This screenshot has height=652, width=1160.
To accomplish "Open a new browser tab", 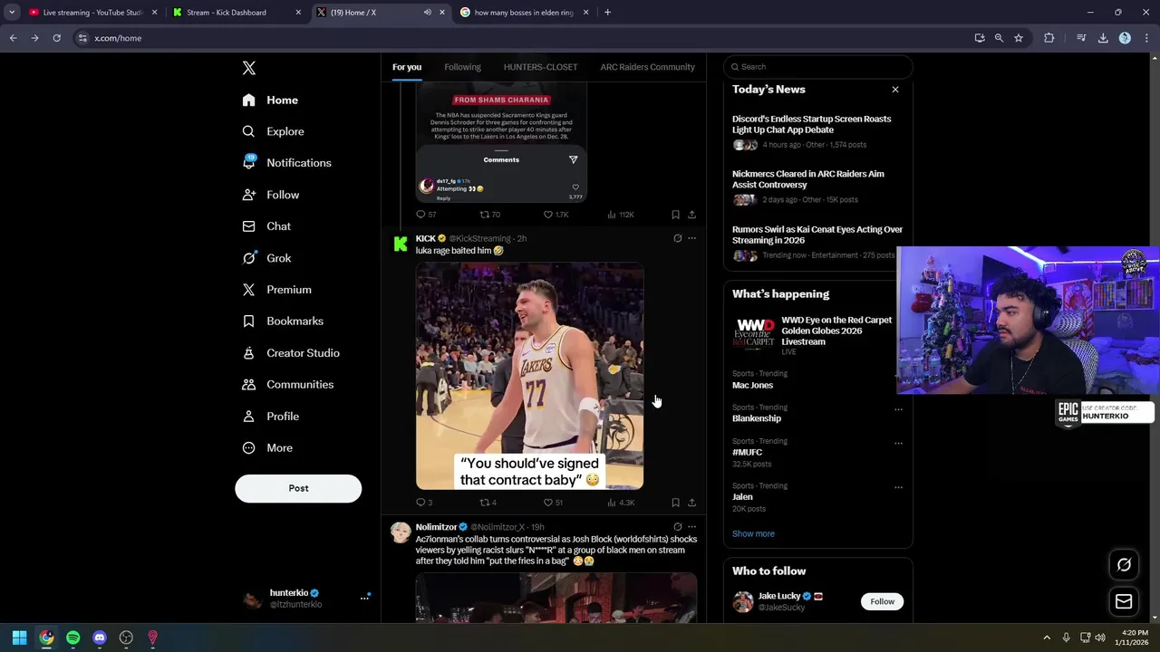I will click(607, 13).
